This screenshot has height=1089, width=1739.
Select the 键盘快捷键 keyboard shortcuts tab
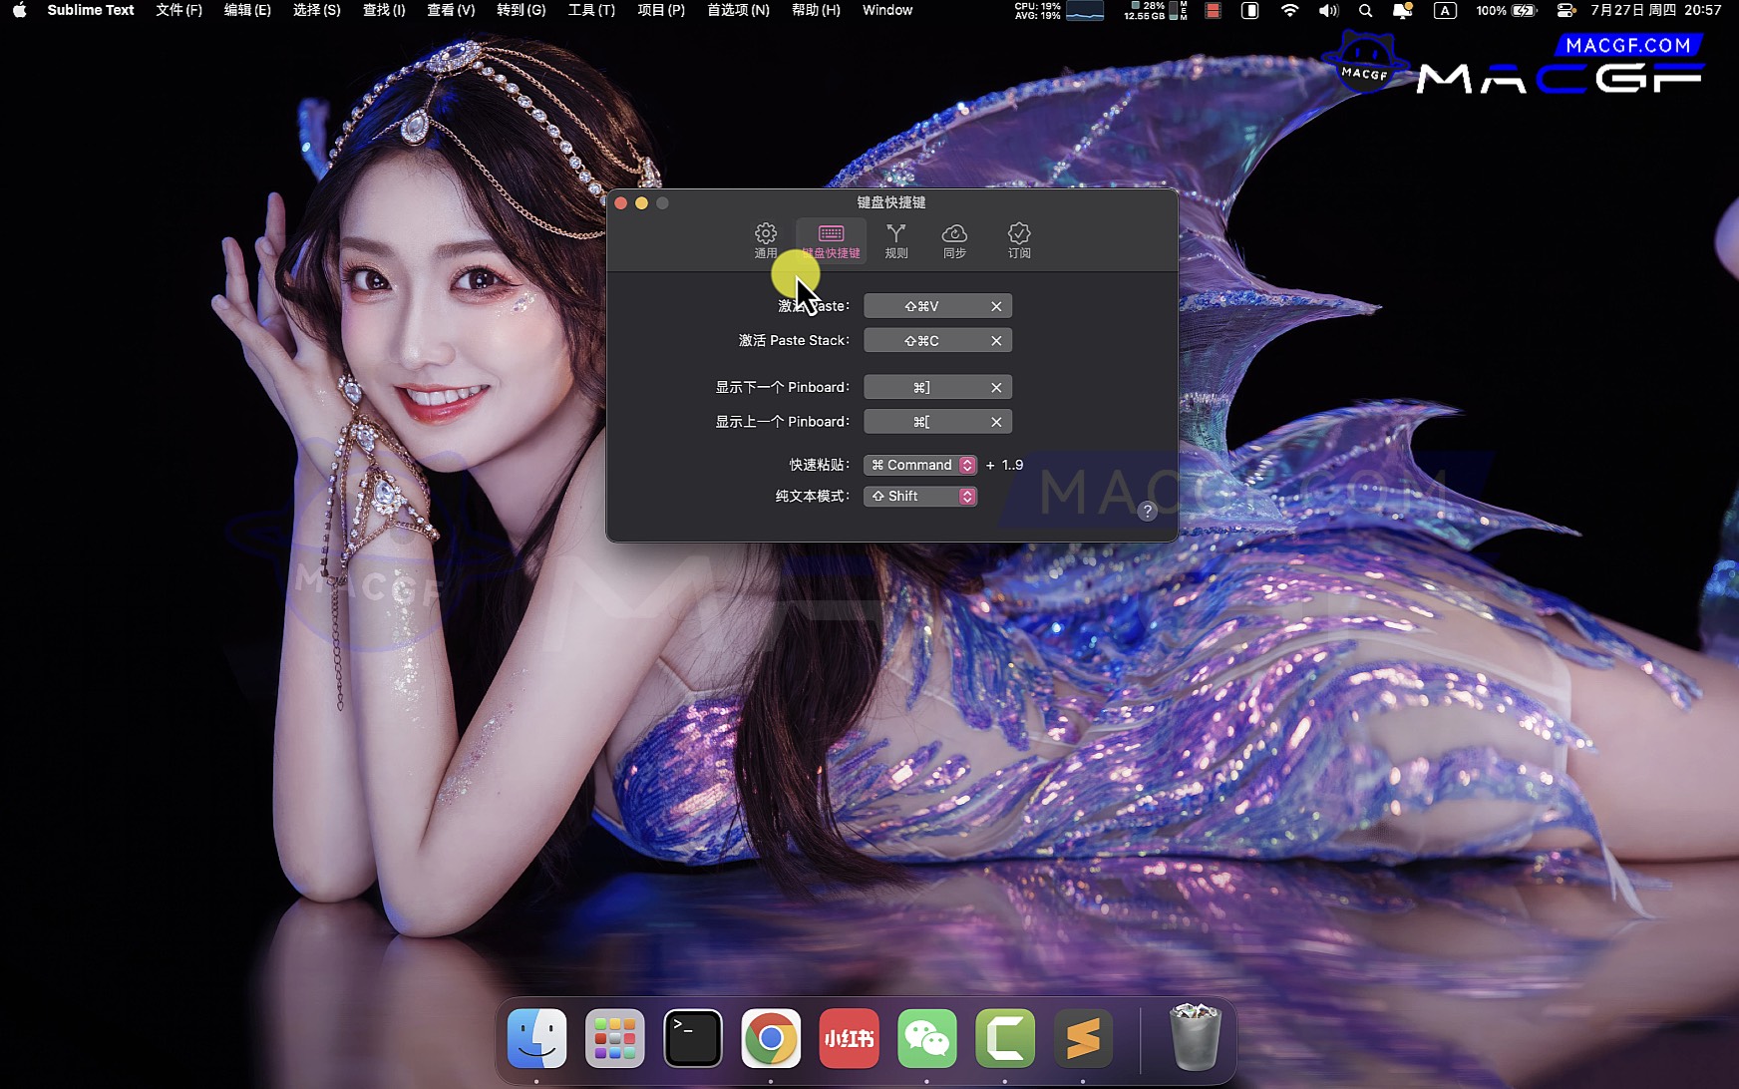click(x=831, y=240)
